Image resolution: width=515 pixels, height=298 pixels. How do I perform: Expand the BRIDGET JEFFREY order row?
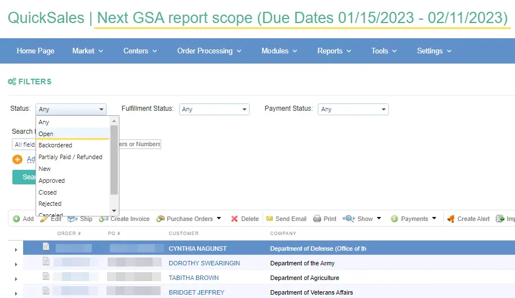pos(16,294)
